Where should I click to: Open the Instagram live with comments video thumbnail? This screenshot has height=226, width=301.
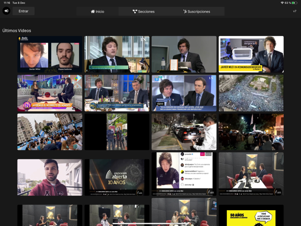(x=184, y=174)
